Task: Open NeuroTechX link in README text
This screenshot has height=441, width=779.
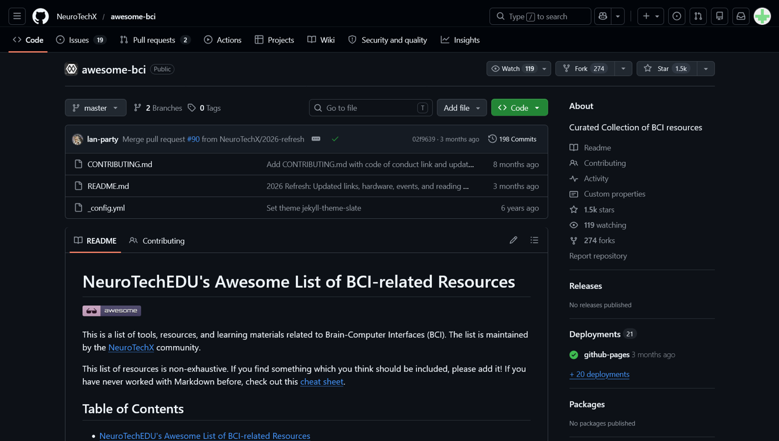Action: [x=131, y=347]
